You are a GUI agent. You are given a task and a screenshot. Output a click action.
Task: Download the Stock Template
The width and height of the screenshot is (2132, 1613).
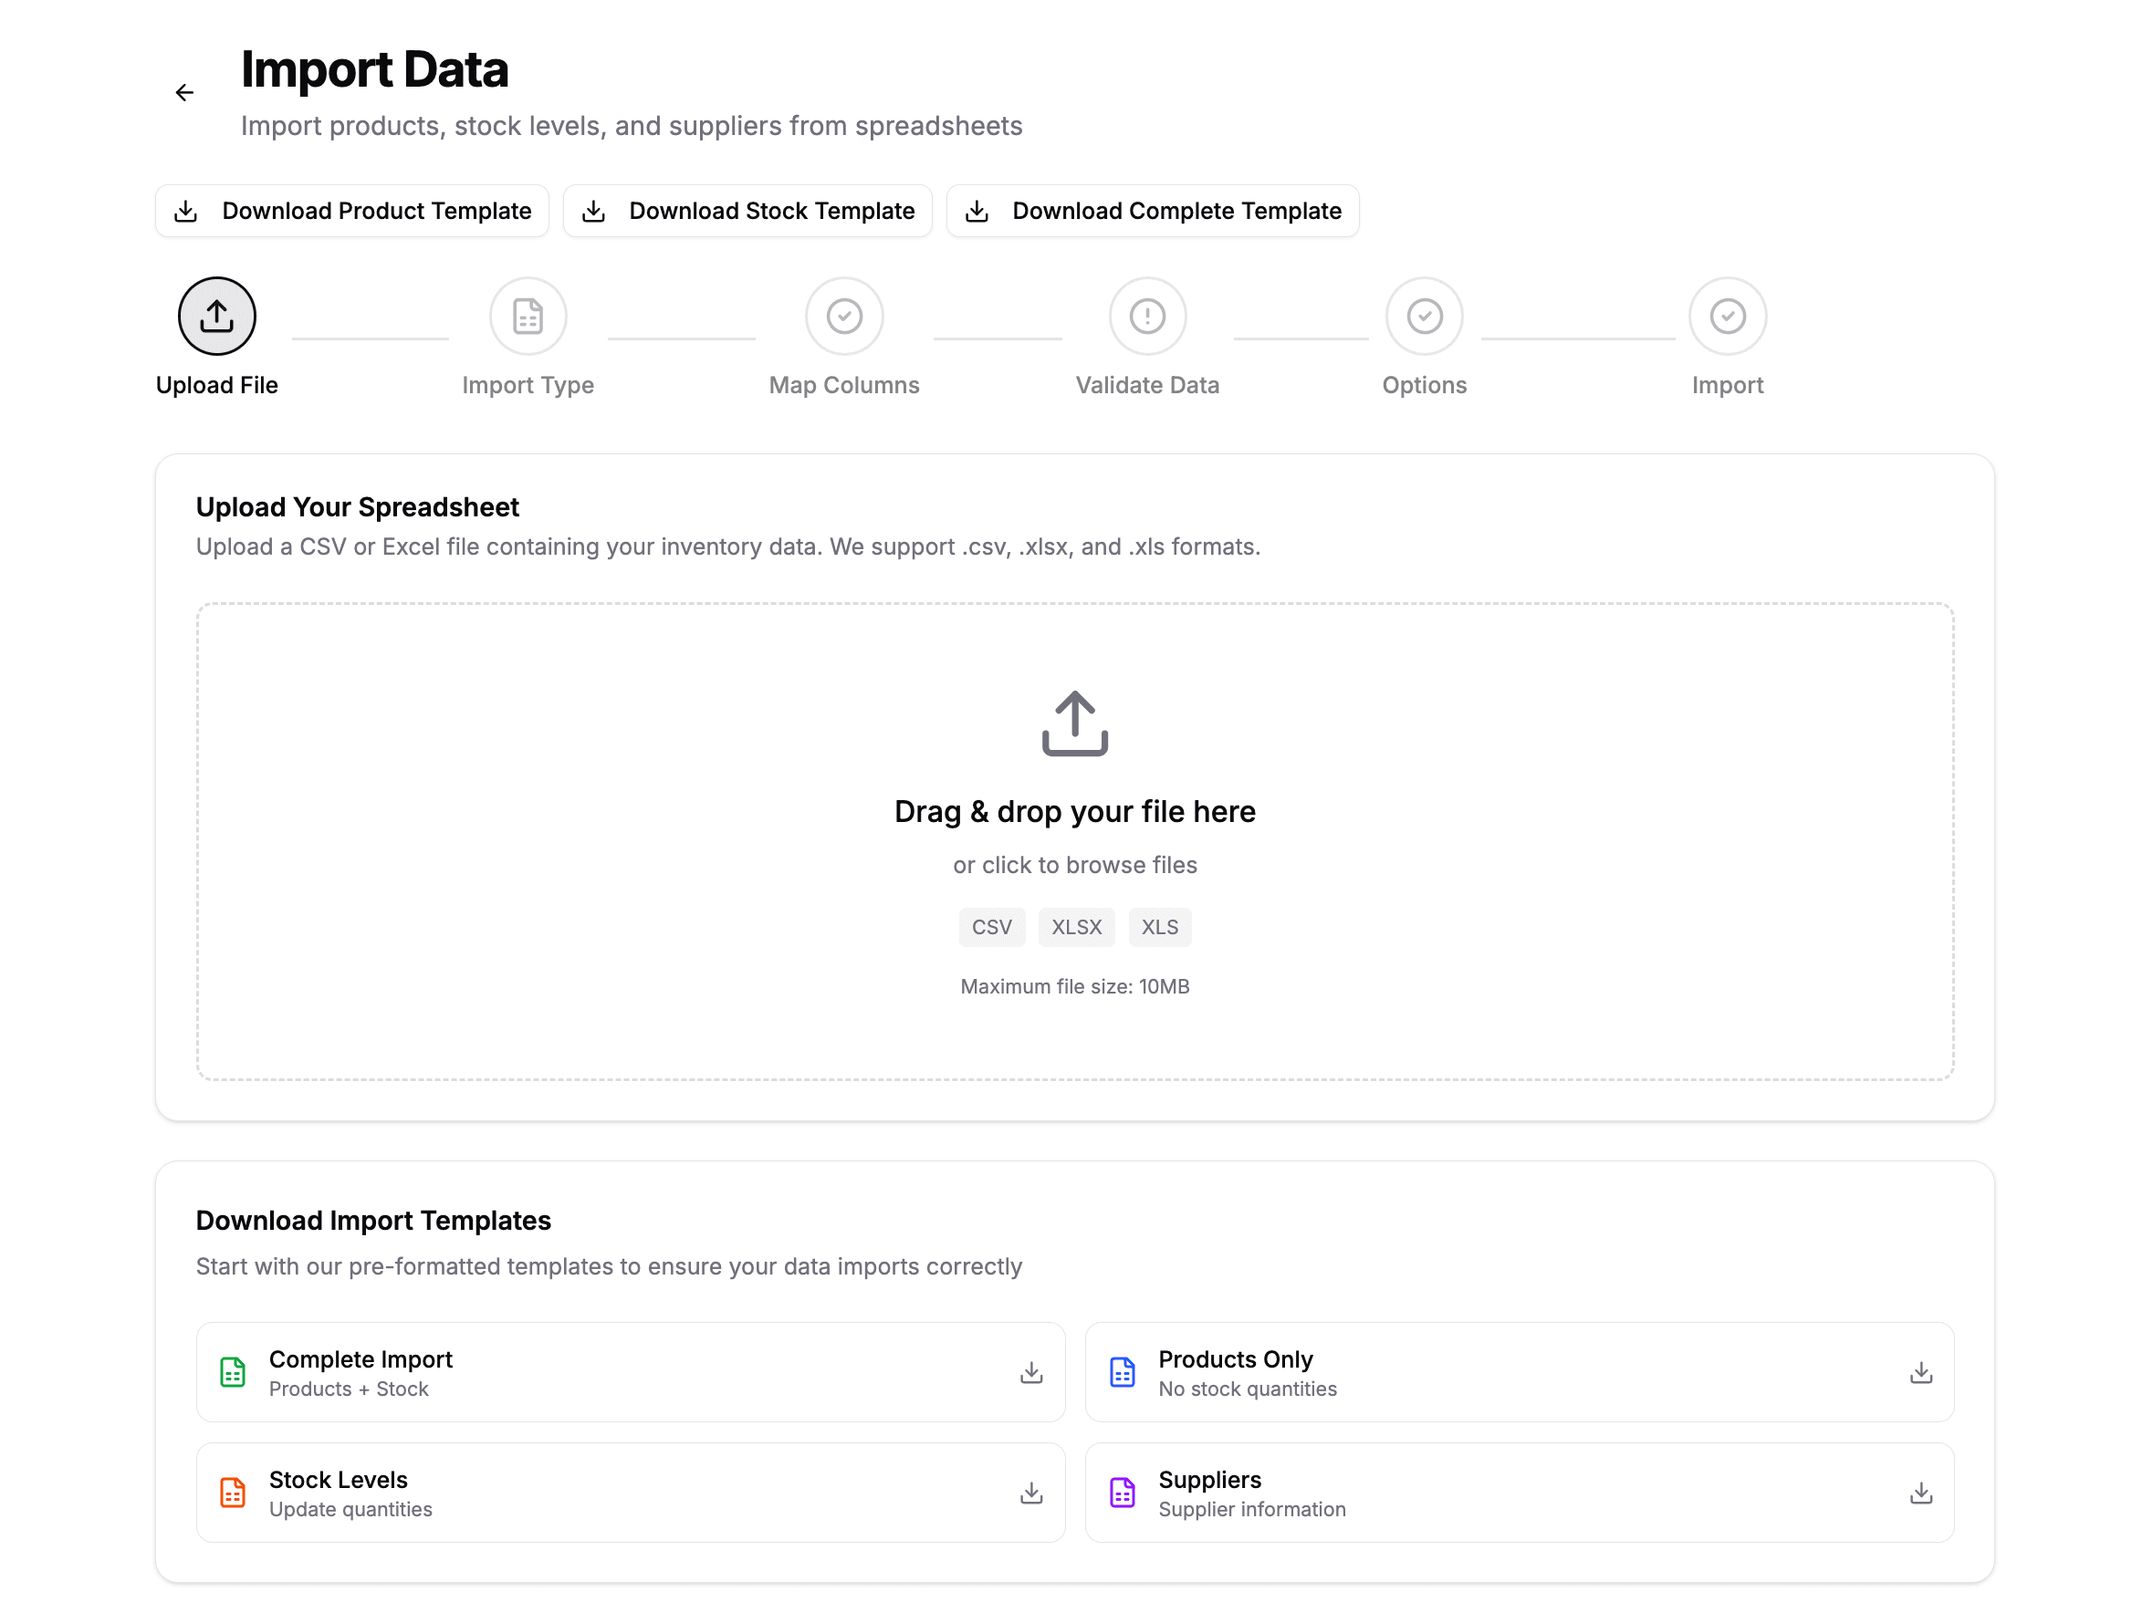[748, 210]
